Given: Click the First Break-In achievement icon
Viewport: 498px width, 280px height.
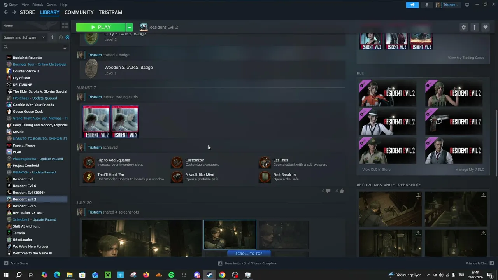Looking at the screenshot, I should click(265, 177).
